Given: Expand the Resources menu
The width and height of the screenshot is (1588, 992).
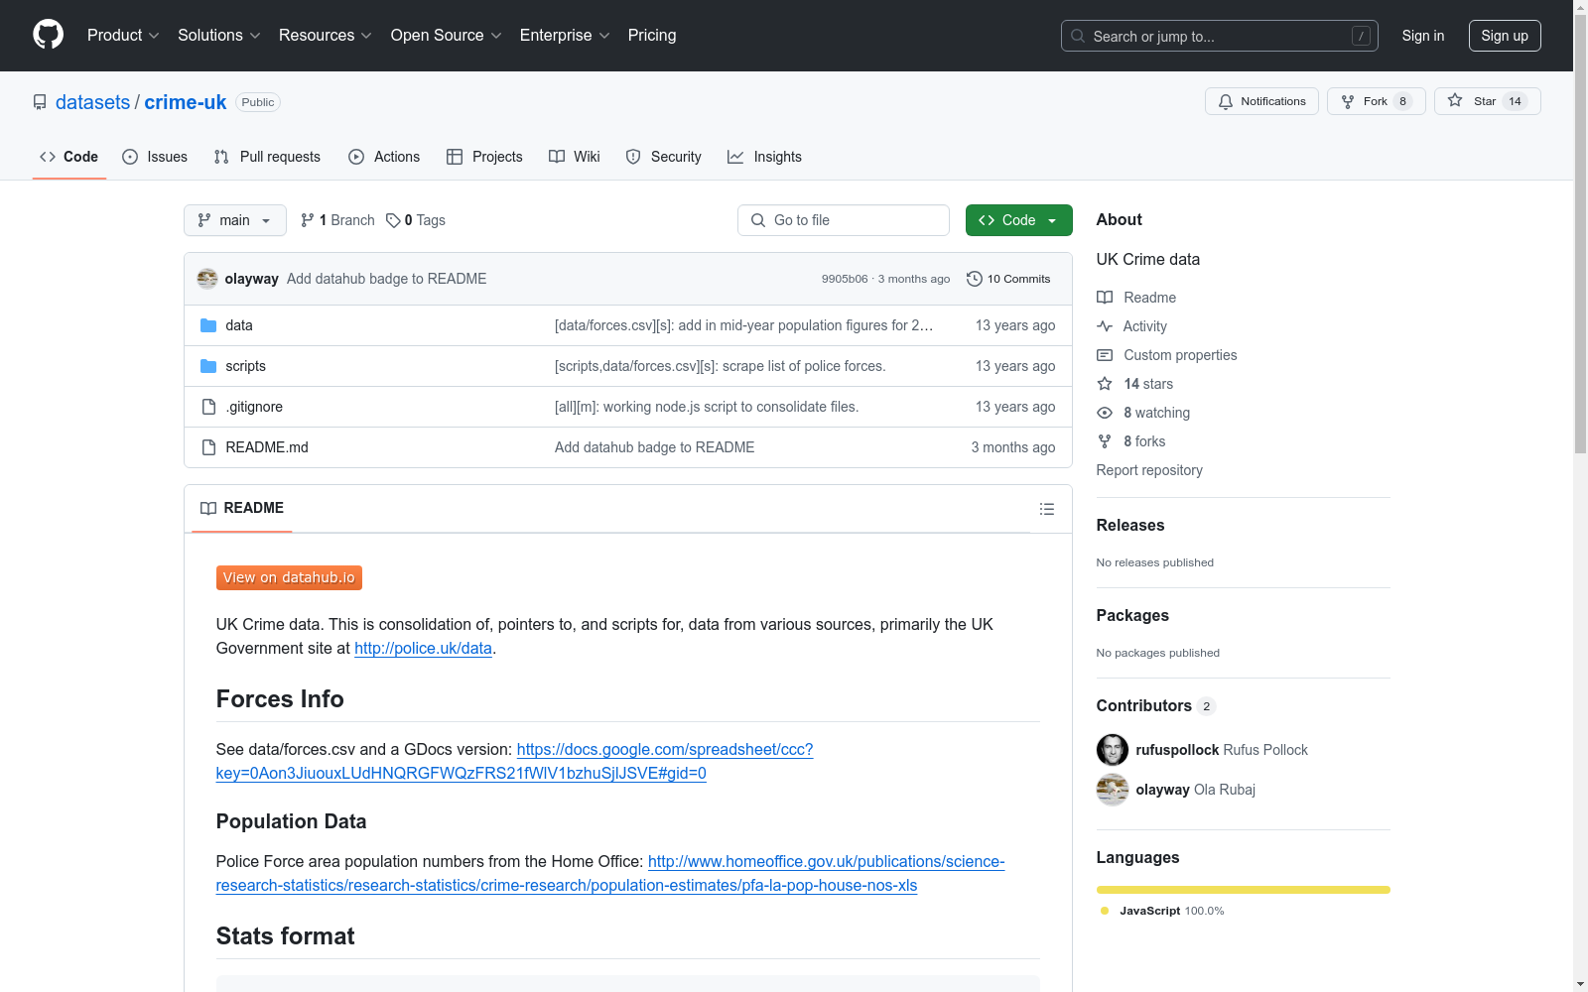Looking at the screenshot, I should 326,36.
